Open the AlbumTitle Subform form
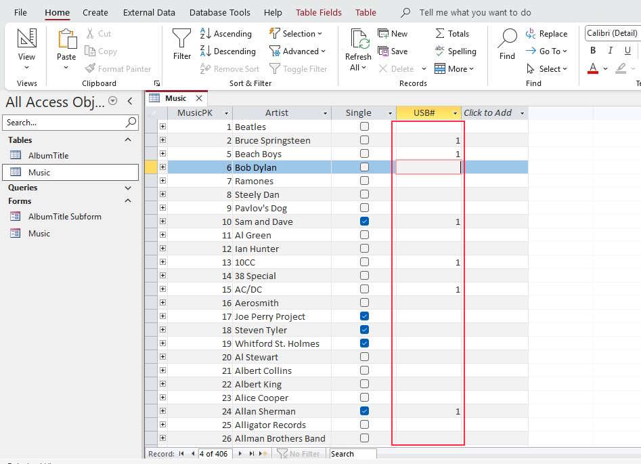This screenshot has width=641, height=464. click(x=64, y=217)
